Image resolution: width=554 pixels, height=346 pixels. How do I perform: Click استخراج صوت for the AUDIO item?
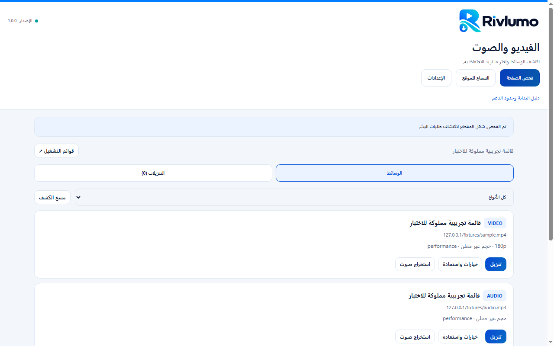(415, 336)
